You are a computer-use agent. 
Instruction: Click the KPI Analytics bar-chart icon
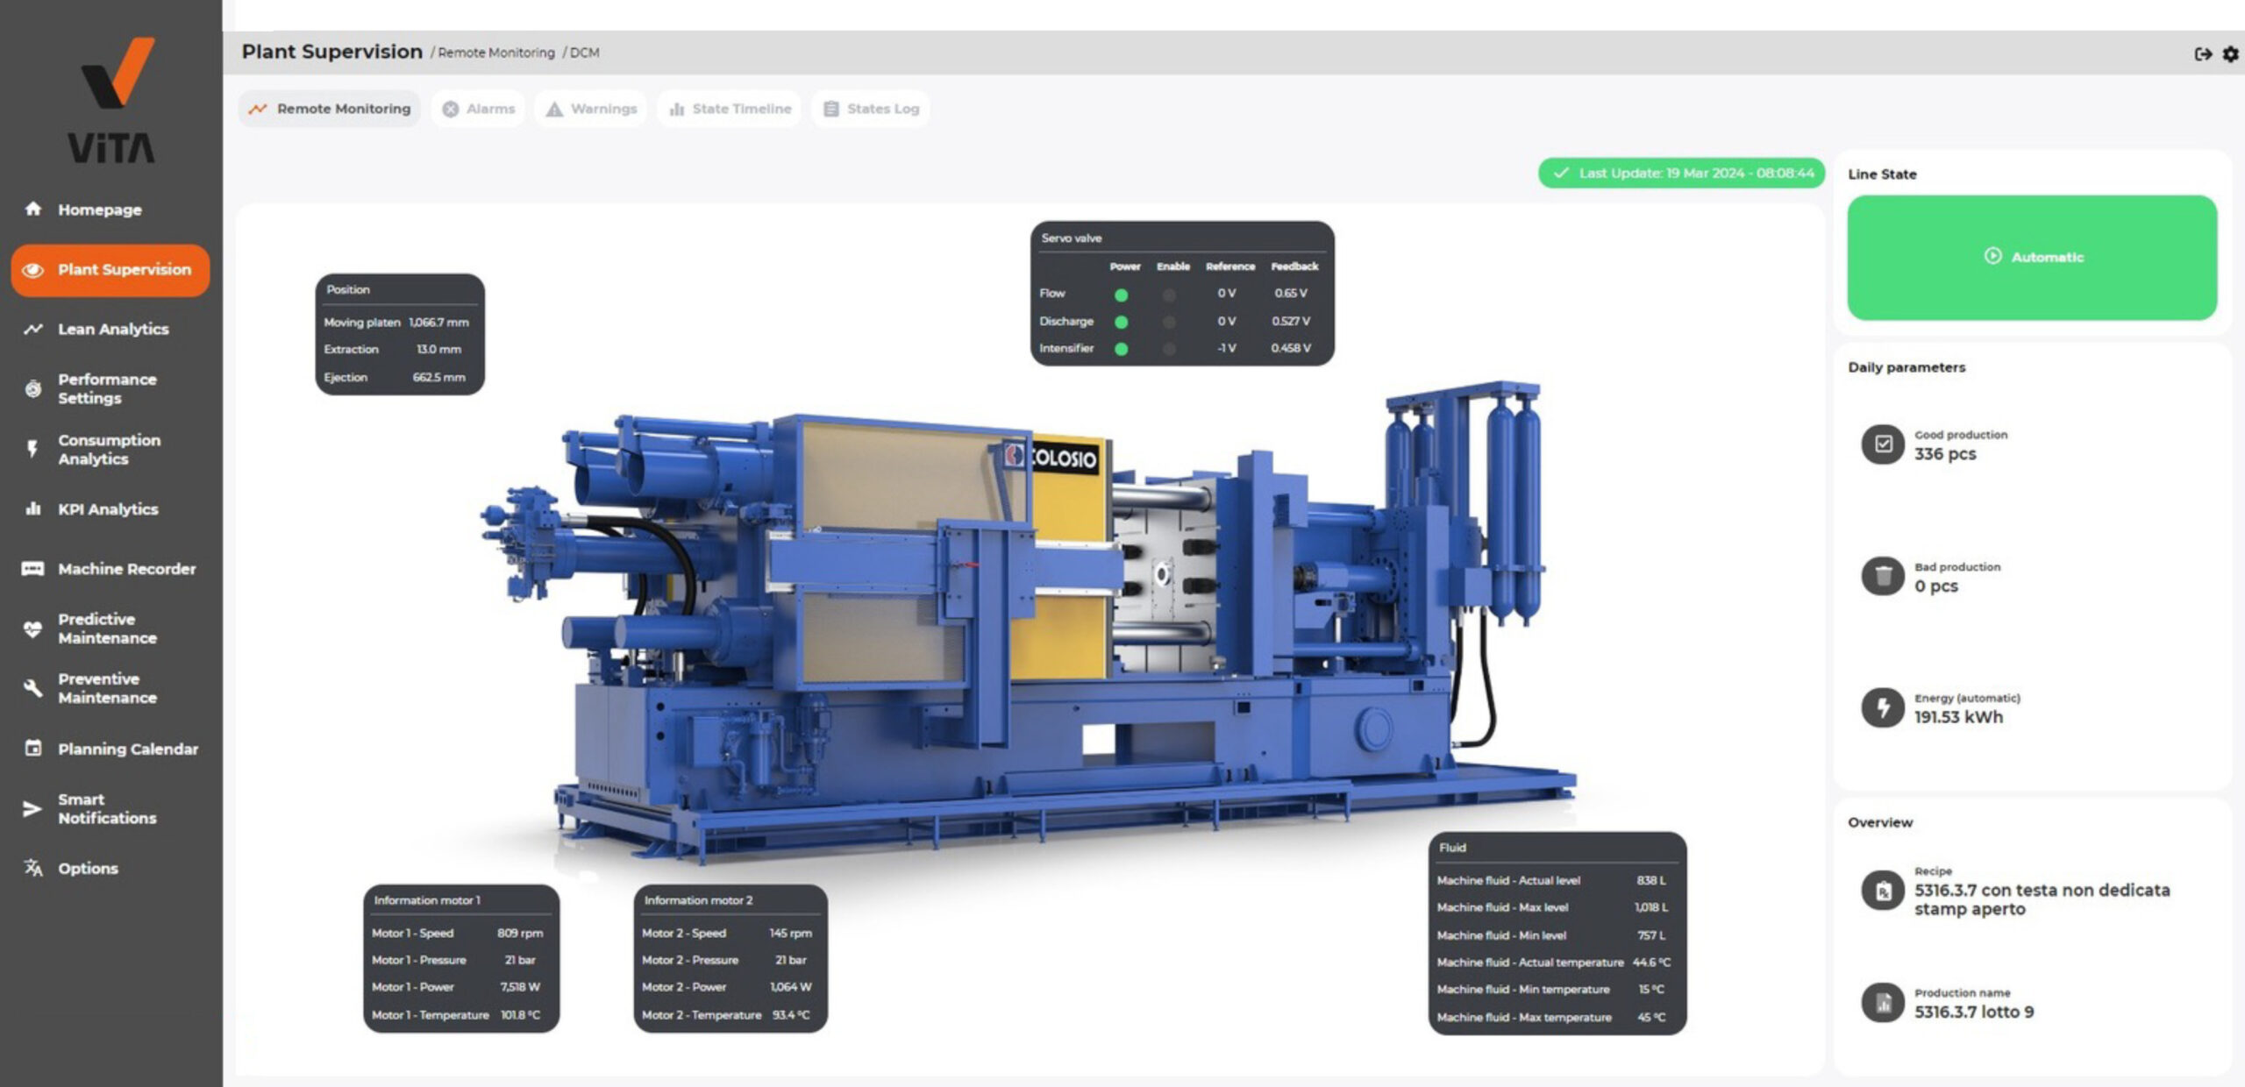pyautogui.click(x=33, y=508)
